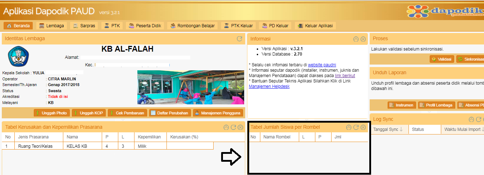Click Keluar Aplikasi to exit
This screenshot has height=175, width=484.
coord(315,25)
